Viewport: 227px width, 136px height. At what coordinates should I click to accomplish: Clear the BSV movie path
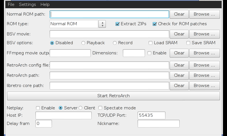pos(179,34)
